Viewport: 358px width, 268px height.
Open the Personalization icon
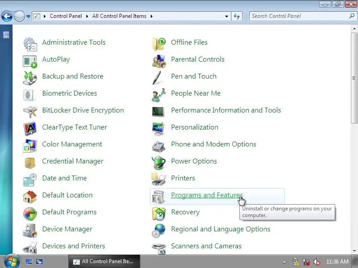(x=158, y=129)
